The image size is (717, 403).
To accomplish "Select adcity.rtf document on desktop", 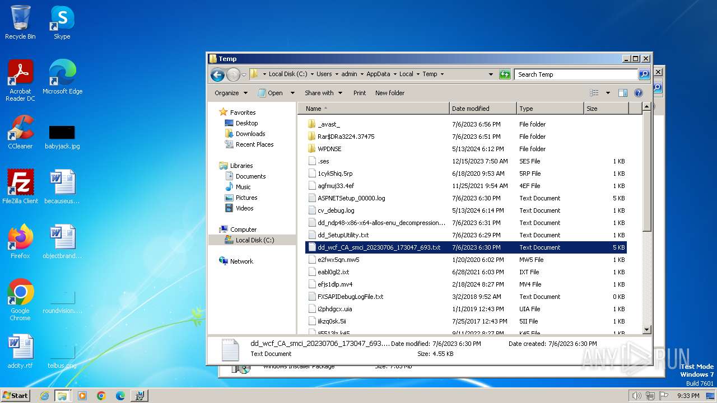I will (x=20, y=352).
